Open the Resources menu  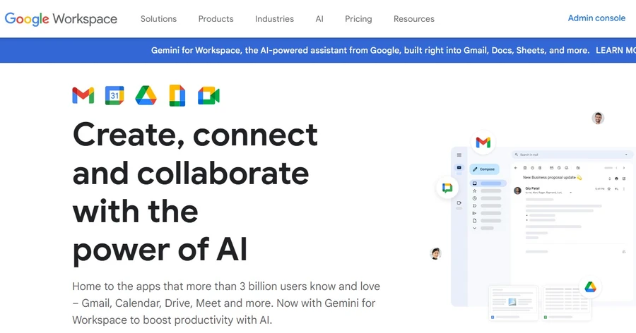tap(413, 19)
